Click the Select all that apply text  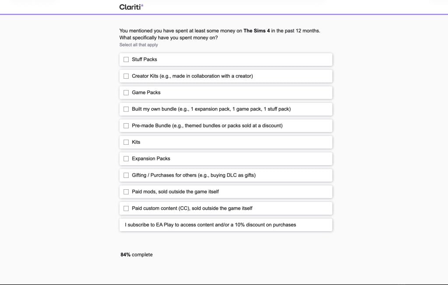click(x=139, y=45)
